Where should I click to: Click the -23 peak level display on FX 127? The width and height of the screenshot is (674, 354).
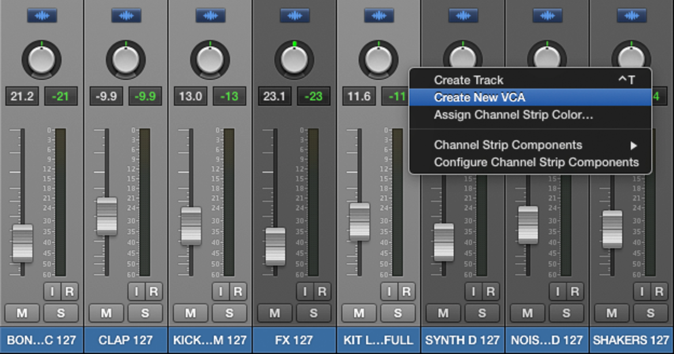point(313,96)
